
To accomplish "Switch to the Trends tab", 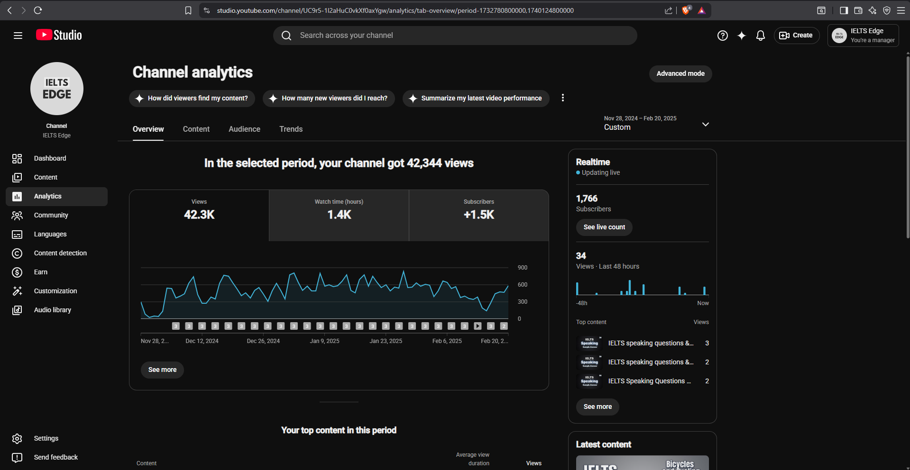I will [291, 129].
